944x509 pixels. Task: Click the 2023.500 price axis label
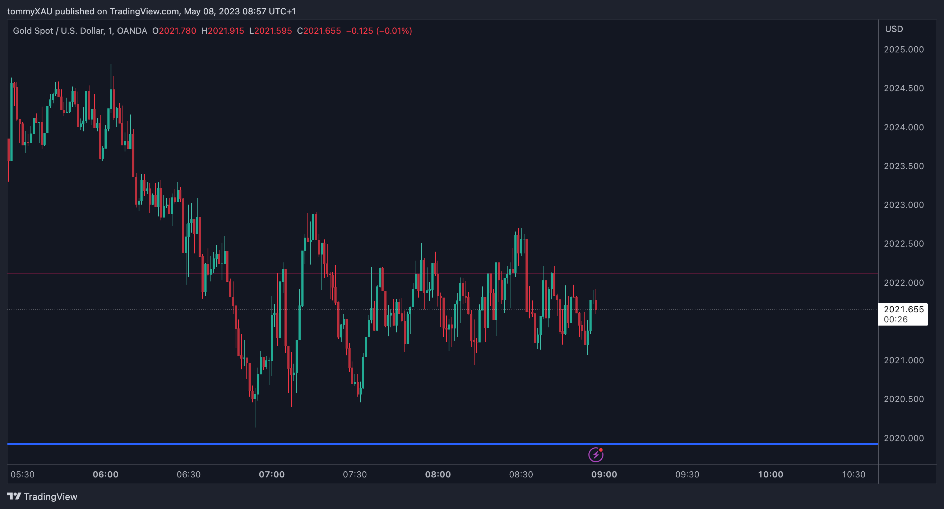[x=904, y=166]
